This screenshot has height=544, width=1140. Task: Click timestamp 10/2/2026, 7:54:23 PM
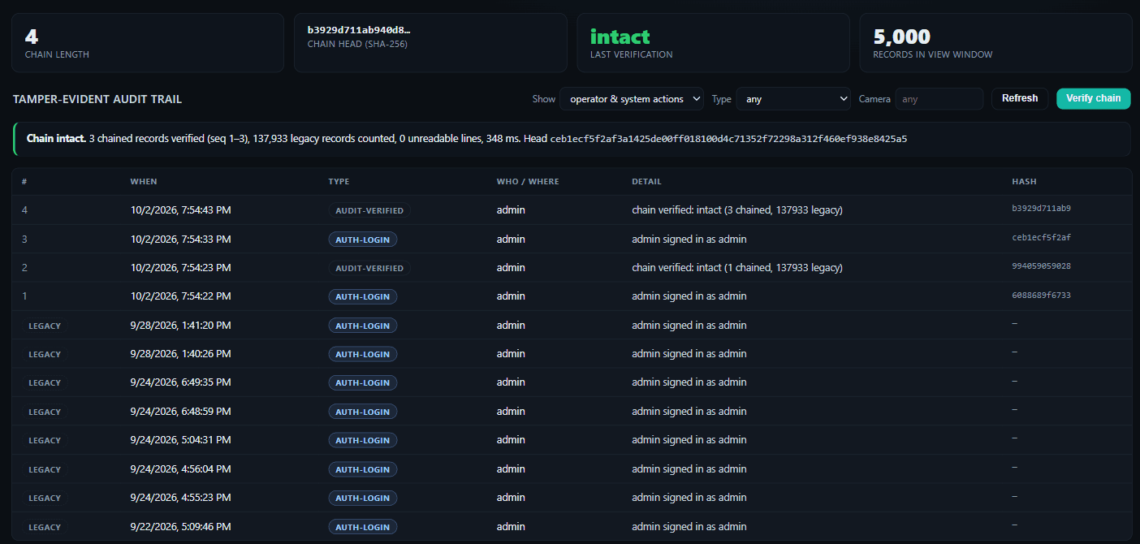click(180, 267)
